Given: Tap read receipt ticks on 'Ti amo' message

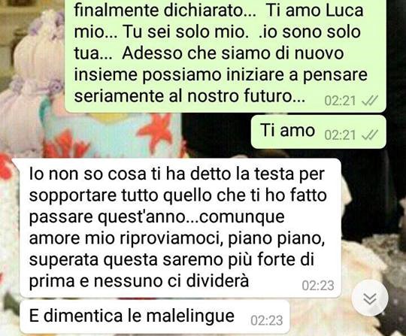Looking at the screenshot, I should click(369, 135).
